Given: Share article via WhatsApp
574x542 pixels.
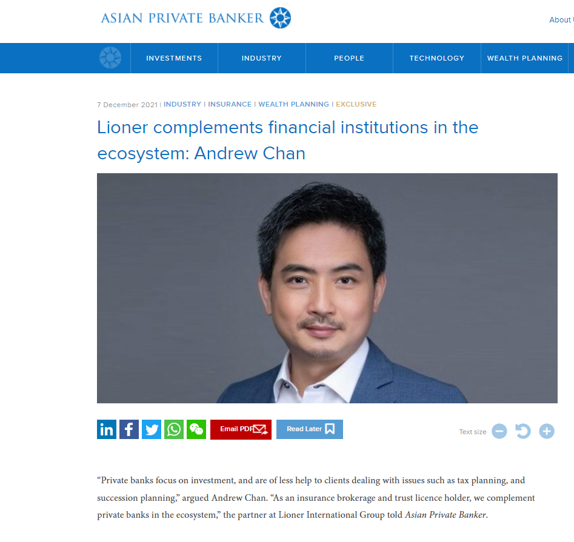Looking at the screenshot, I should [x=174, y=429].
